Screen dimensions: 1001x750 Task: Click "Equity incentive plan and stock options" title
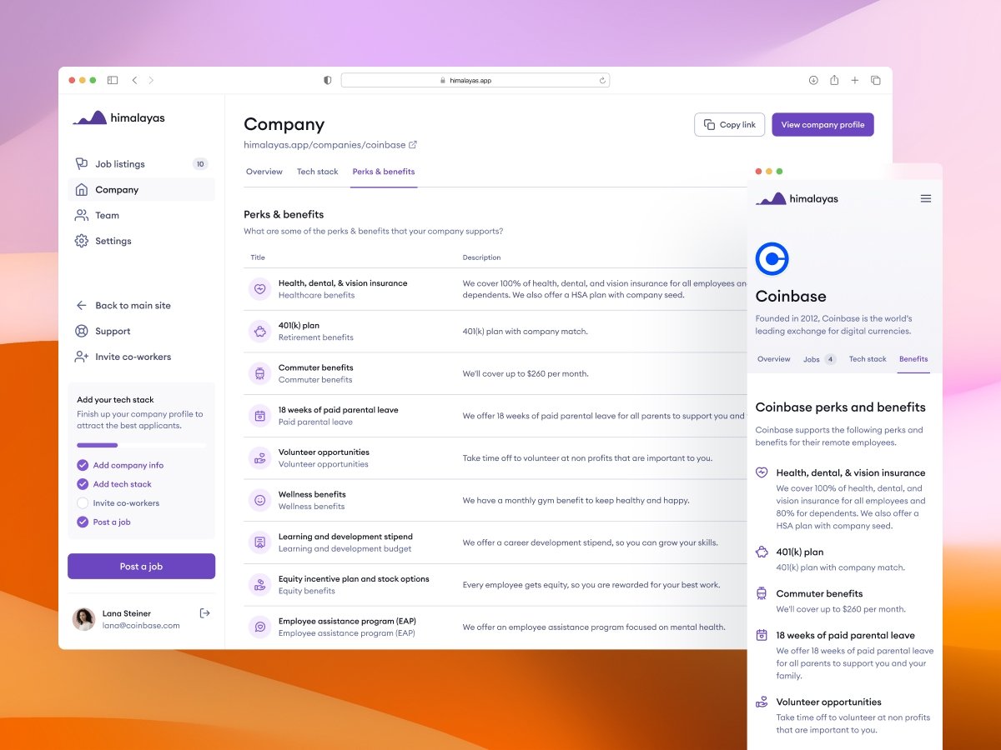354,579
